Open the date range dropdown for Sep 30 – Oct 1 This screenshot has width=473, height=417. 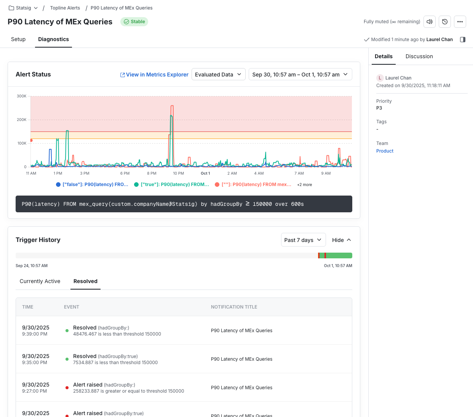[300, 75]
